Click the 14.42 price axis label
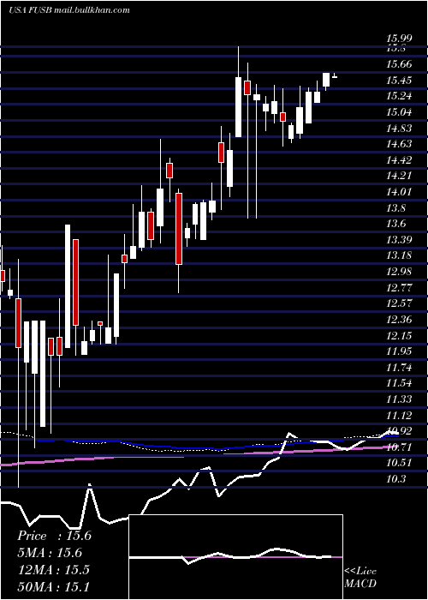The height and width of the screenshot is (600, 428). [x=399, y=160]
